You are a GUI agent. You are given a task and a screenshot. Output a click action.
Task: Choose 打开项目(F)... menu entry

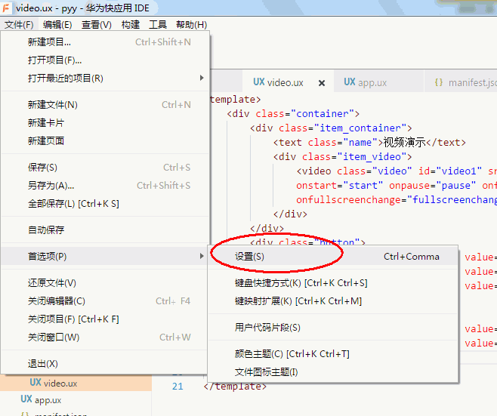point(105,60)
